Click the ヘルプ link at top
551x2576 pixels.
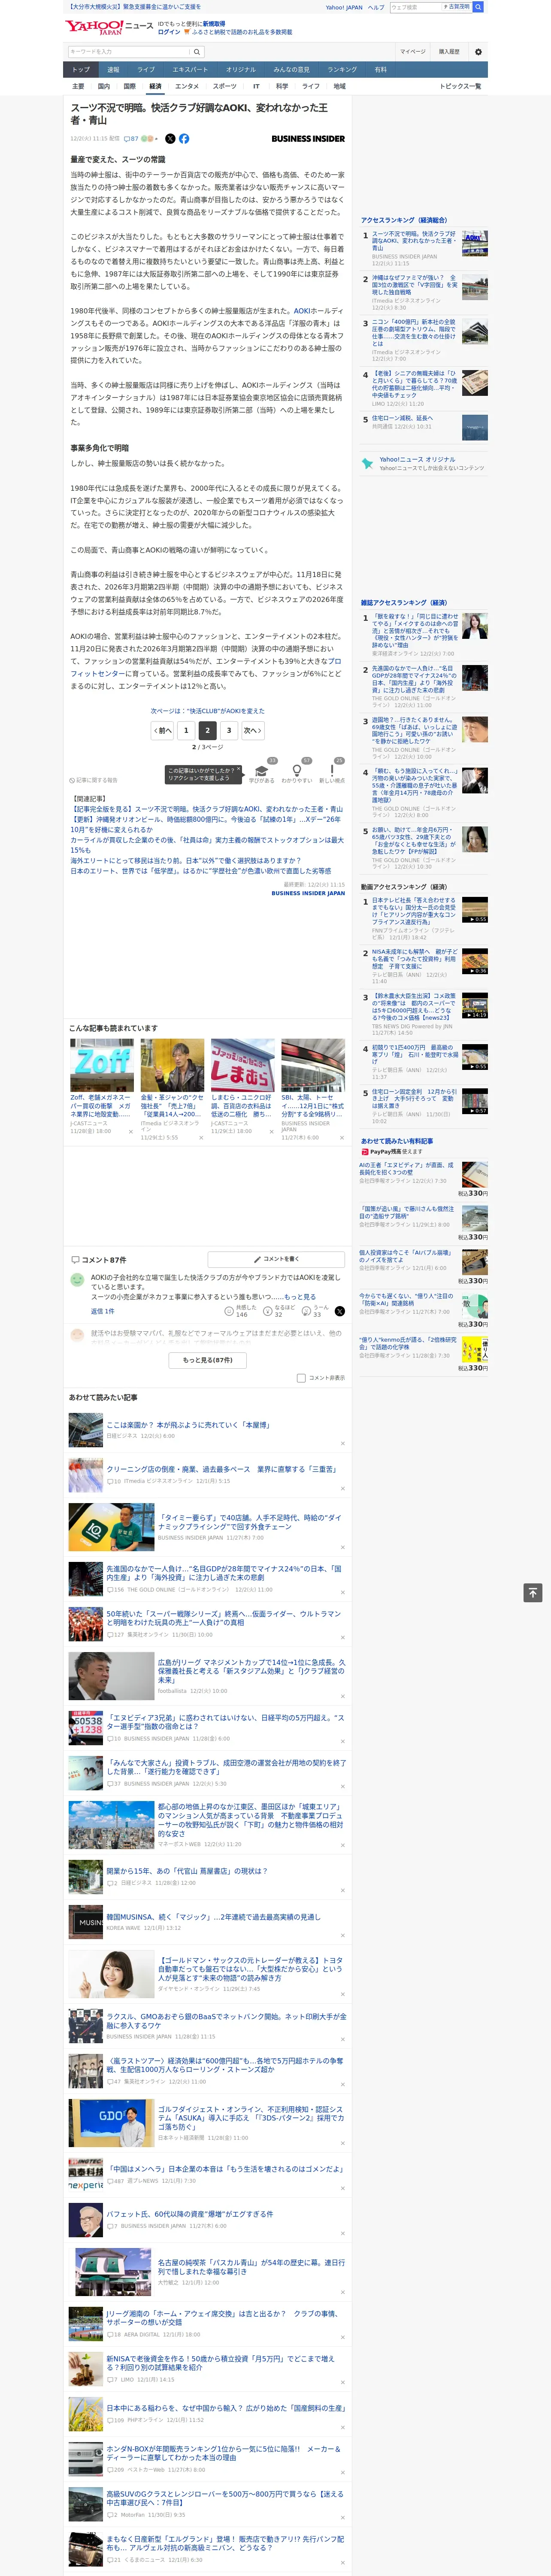[375, 7]
